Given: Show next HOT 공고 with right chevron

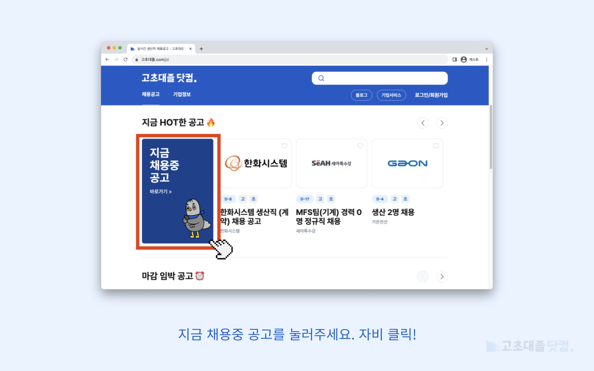Looking at the screenshot, I should [442, 123].
